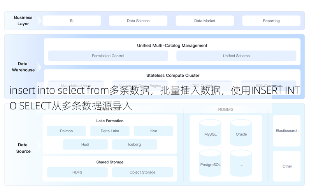Click the Data Market box
This screenshot has height=190, width=309.
coord(205,21)
